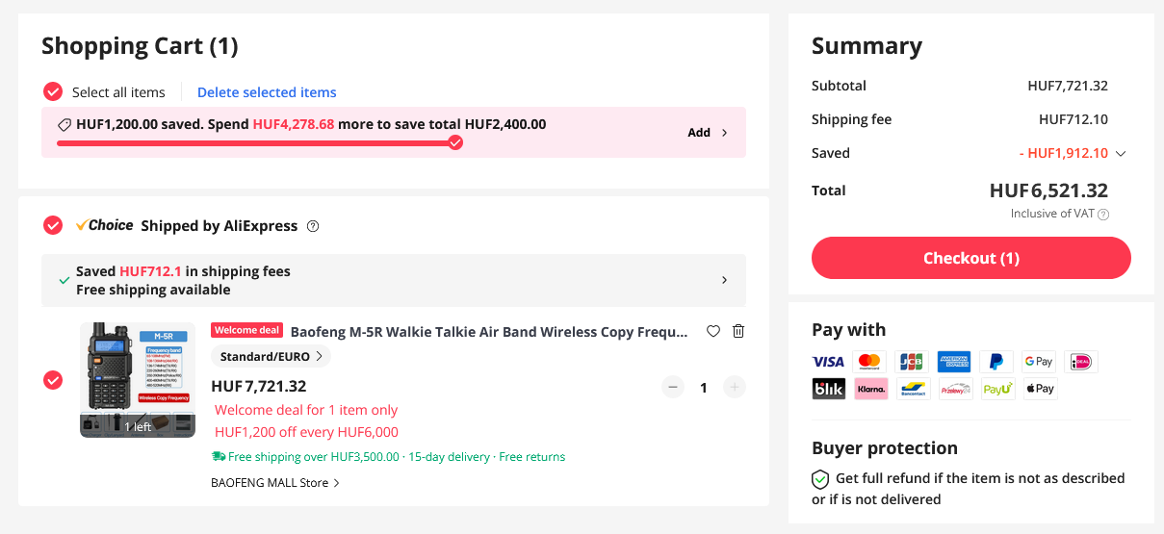The height and width of the screenshot is (534, 1164).
Task: Add the walkie talkie to wishlist heart
Action: point(713,331)
